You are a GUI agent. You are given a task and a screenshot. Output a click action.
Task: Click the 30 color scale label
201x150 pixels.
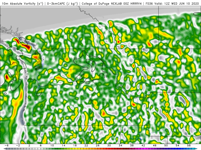click(109, 145)
